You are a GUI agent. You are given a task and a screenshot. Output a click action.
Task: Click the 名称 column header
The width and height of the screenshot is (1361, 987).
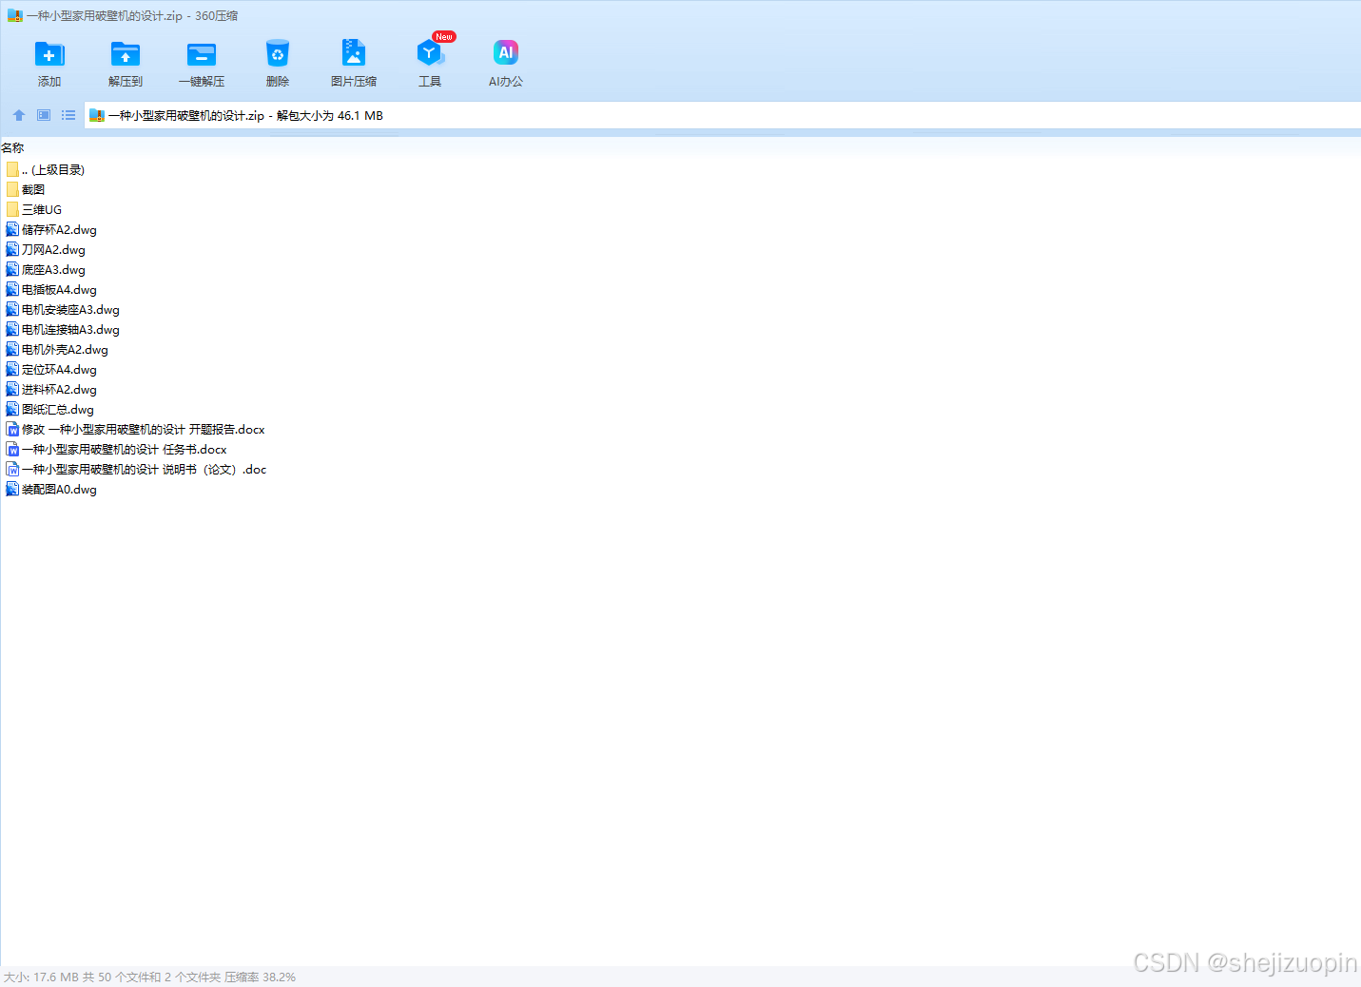pos(12,147)
